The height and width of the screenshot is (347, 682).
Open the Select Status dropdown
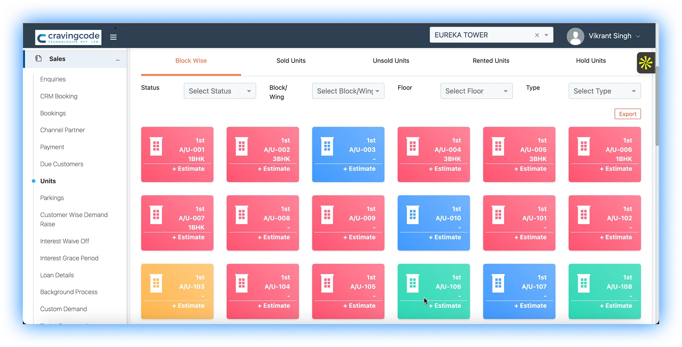pyautogui.click(x=220, y=91)
